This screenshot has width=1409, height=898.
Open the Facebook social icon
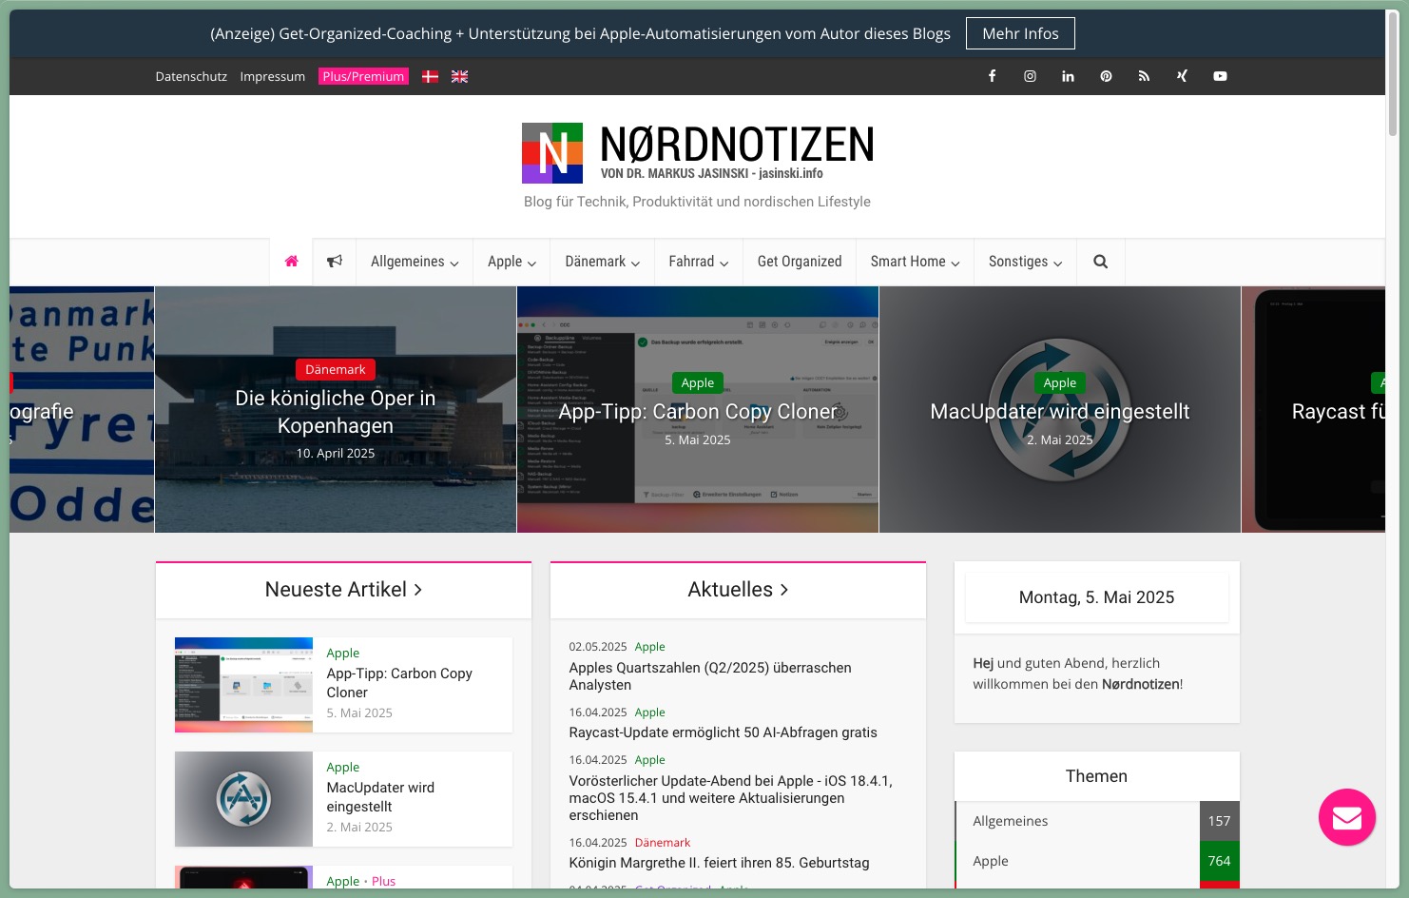tap(992, 76)
